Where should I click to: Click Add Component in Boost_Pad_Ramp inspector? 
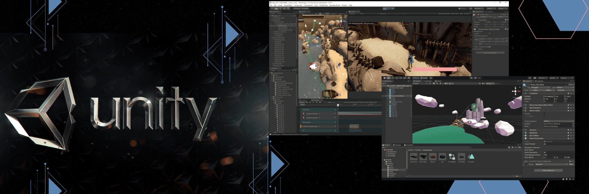(x=548, y=170)
